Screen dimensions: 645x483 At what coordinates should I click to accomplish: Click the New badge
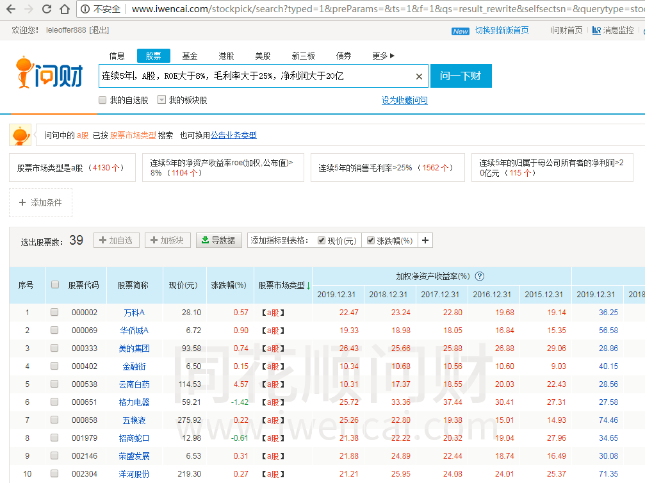(461, 31)
